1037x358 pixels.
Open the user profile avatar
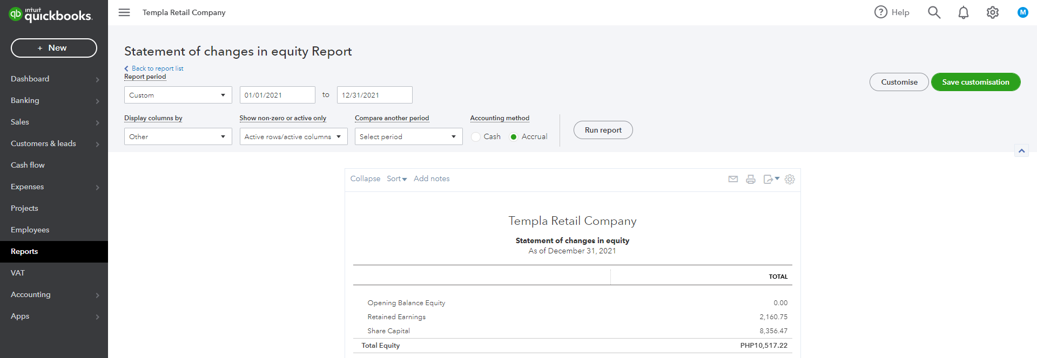tap(1022, 12)
